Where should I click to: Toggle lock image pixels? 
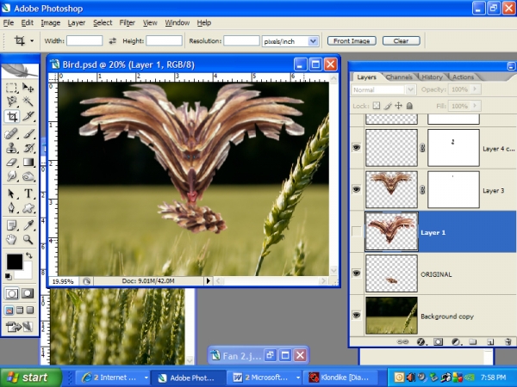pos(388,106)
